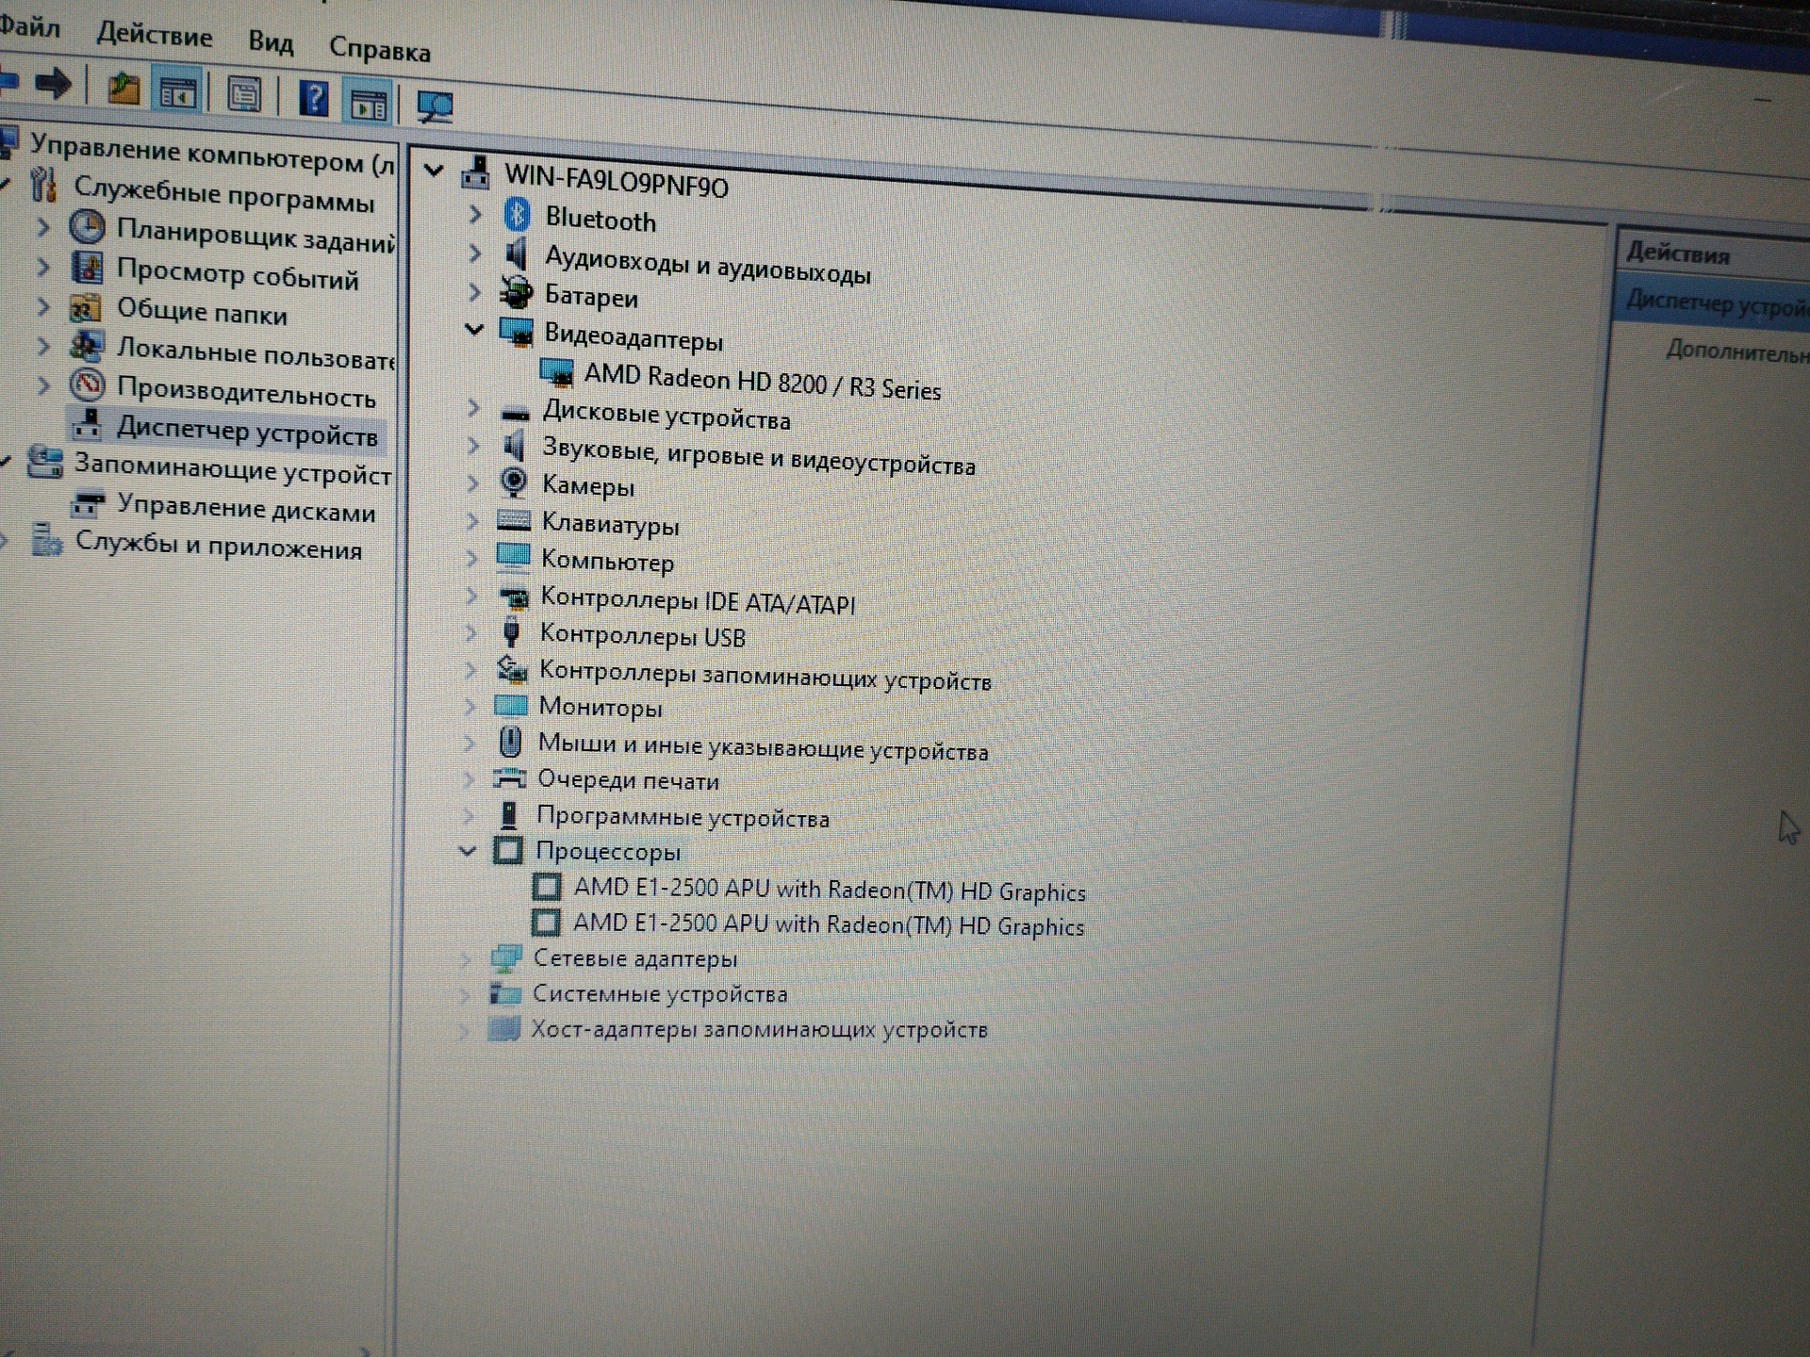Click the computer icon beside WIN-FA9LO9PNF9O
The height and width of the screenshot is (1357, 1810).
[476, 173]
